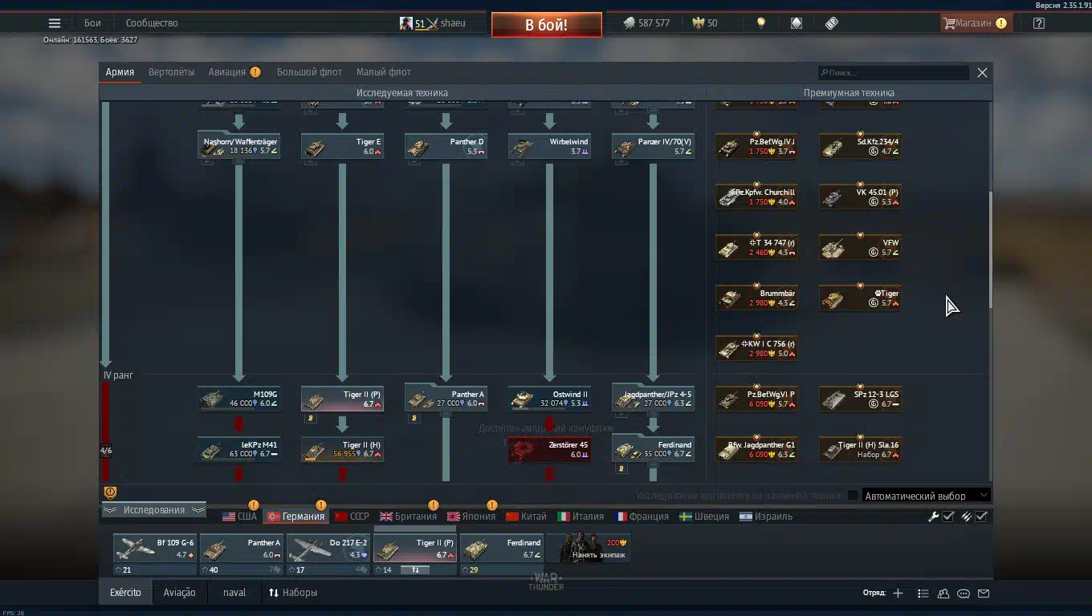Click into the Поиск search field
The height and width of the screenshot is (616, 1092).
894,73
